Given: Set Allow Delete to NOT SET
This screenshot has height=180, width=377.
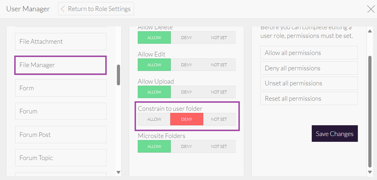Looking at the screenshot, I should (219, 37).
